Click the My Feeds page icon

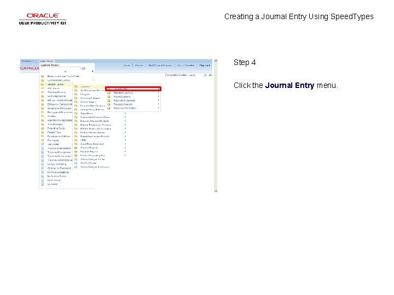coord(43,184)
